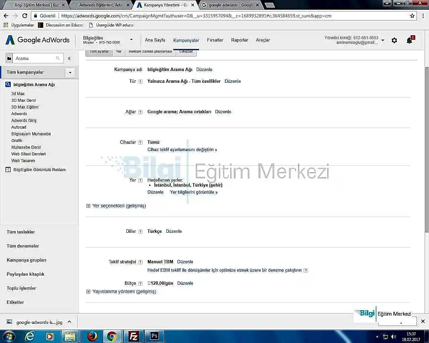Screen dimensions: 429x343
Task: Open the AdWords settings gear menu
Action: 394,40
